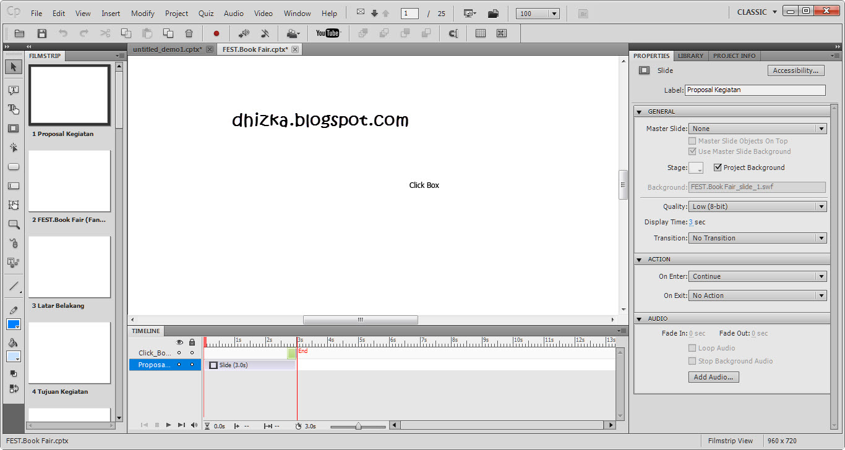Toggle Master Slide Objects On Top checkbox
Screen dimensions: 845x450
click(x=692, y=141)
